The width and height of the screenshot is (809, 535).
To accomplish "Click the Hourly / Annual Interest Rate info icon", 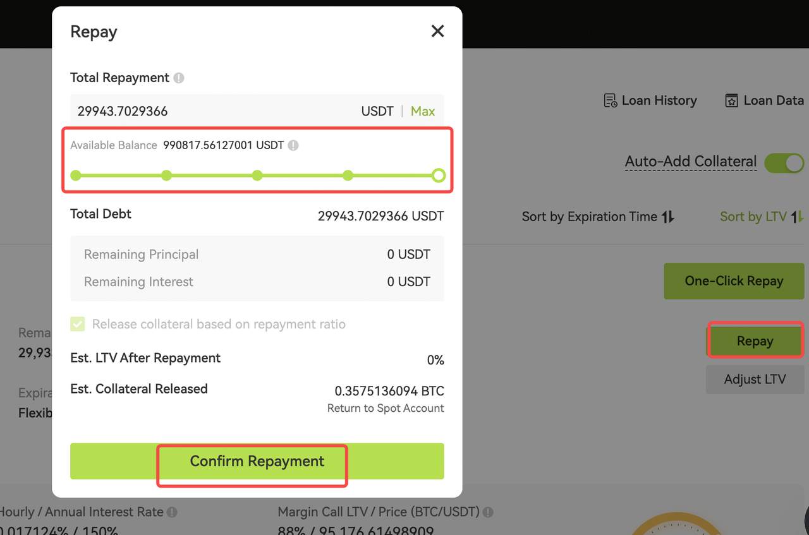I will coord(172,512).
